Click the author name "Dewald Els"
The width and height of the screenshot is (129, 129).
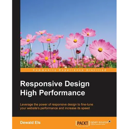30,122
